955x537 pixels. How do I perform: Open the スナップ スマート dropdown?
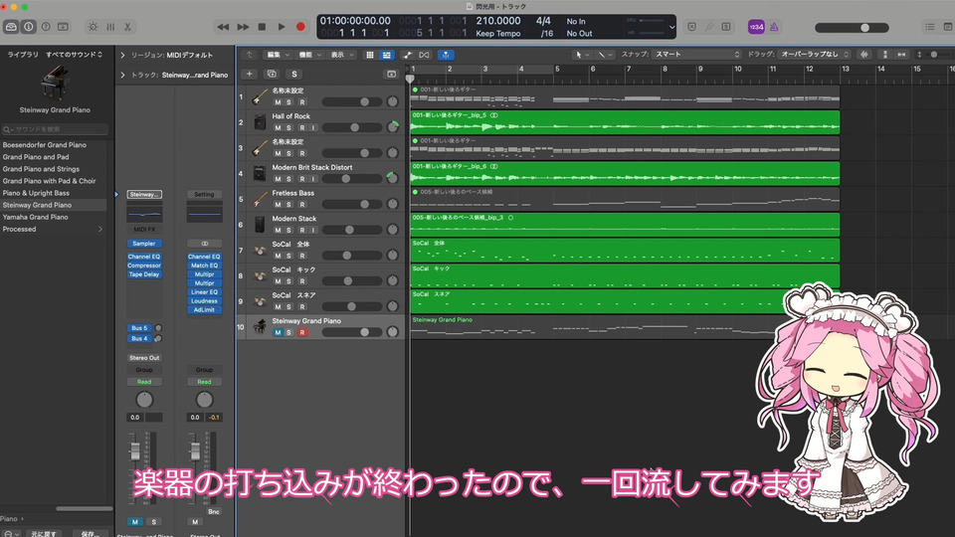coord(696,55)
